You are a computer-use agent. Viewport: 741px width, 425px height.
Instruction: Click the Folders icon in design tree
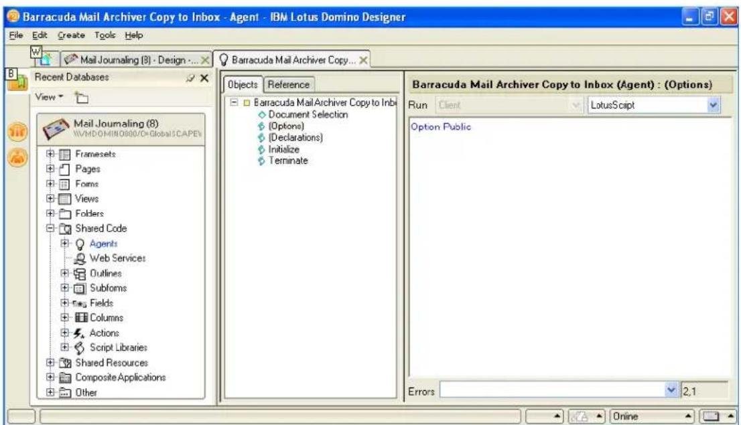65,214
